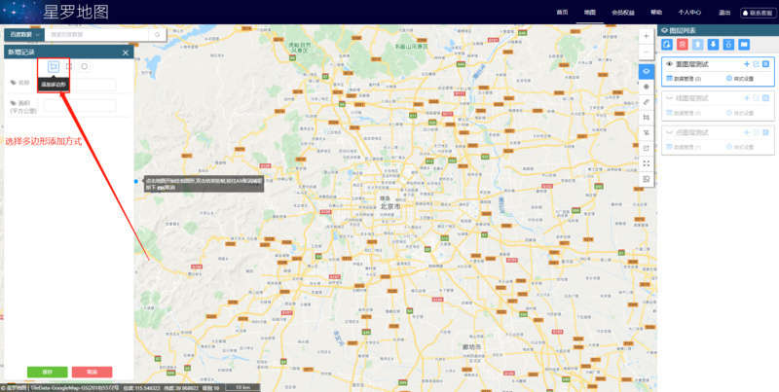
Task: Select the ruler measure tool
Action: [x=647, y=102]
